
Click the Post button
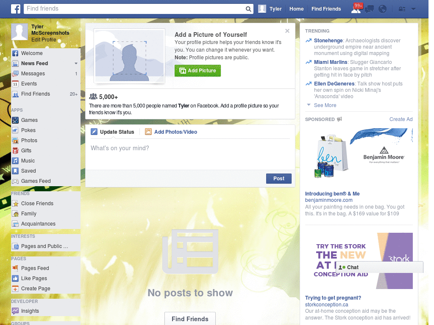279,179
